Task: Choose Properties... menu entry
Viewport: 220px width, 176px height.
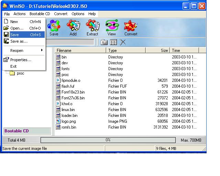Action: 24,60
